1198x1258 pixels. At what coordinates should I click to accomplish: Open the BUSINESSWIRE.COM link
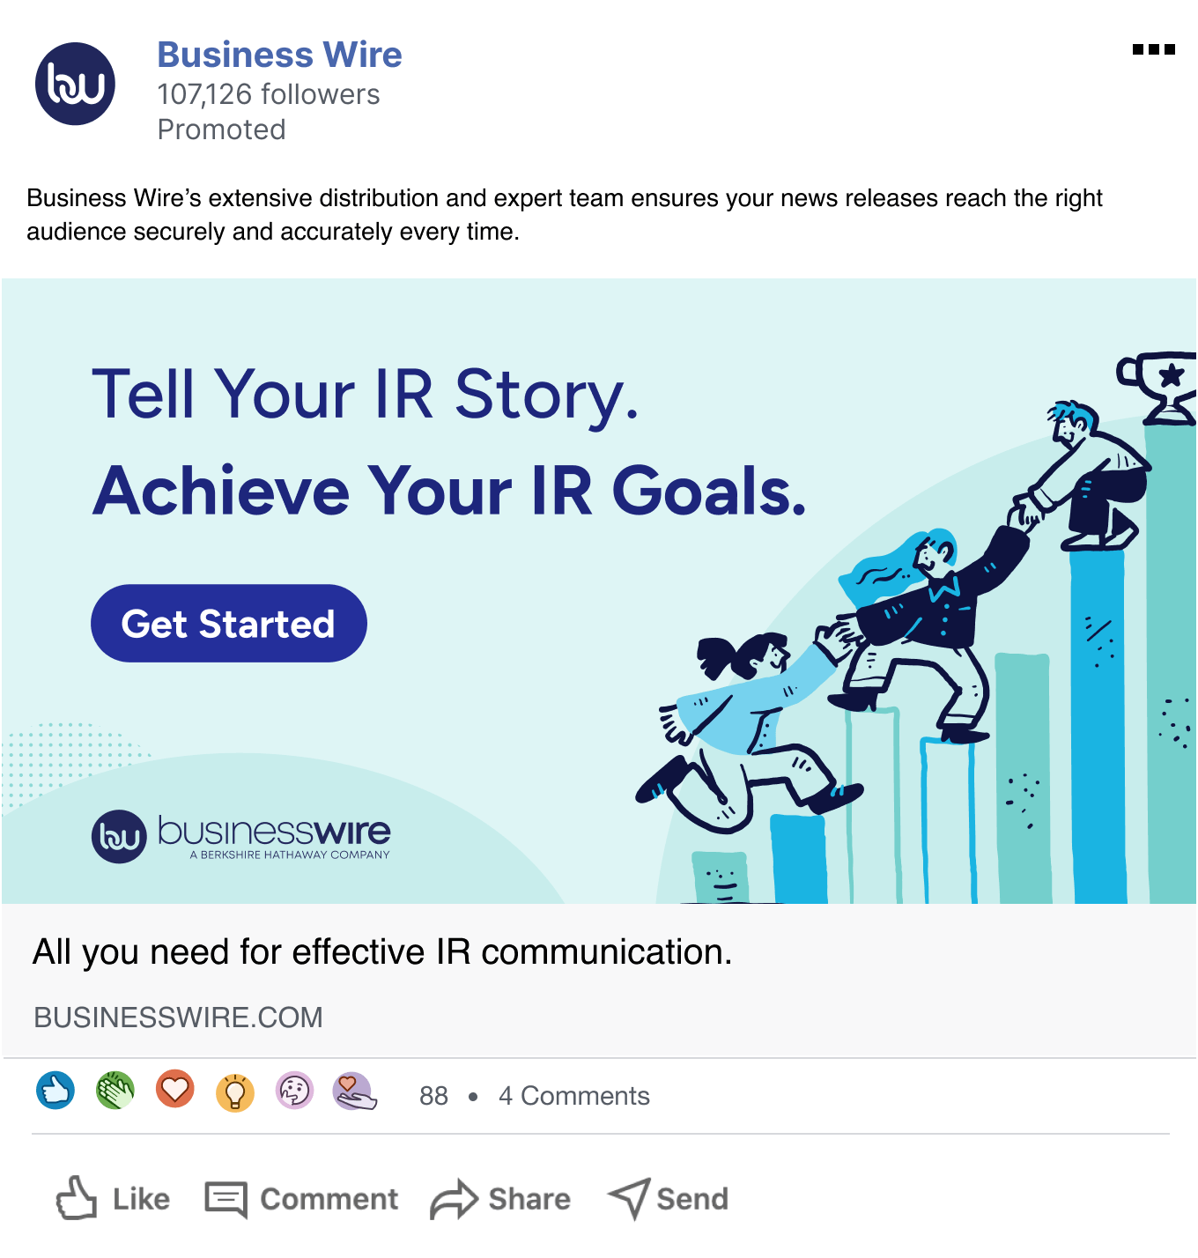(178, 1017)
